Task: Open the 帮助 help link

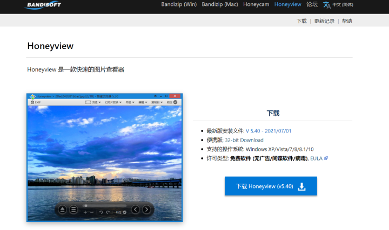Action: (347, 21)
